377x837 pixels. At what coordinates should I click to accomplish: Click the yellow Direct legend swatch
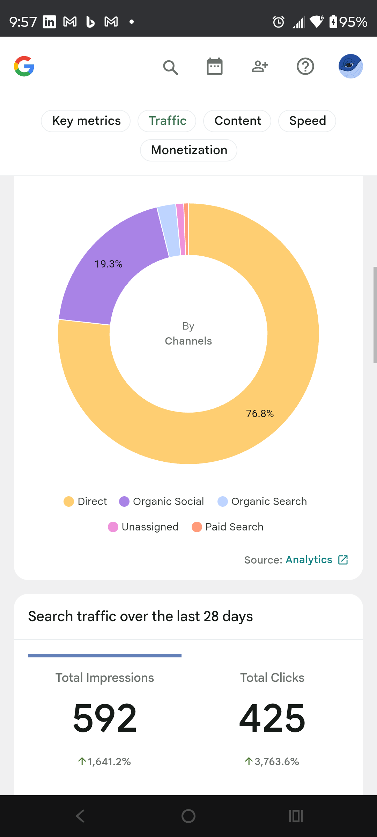69,502
